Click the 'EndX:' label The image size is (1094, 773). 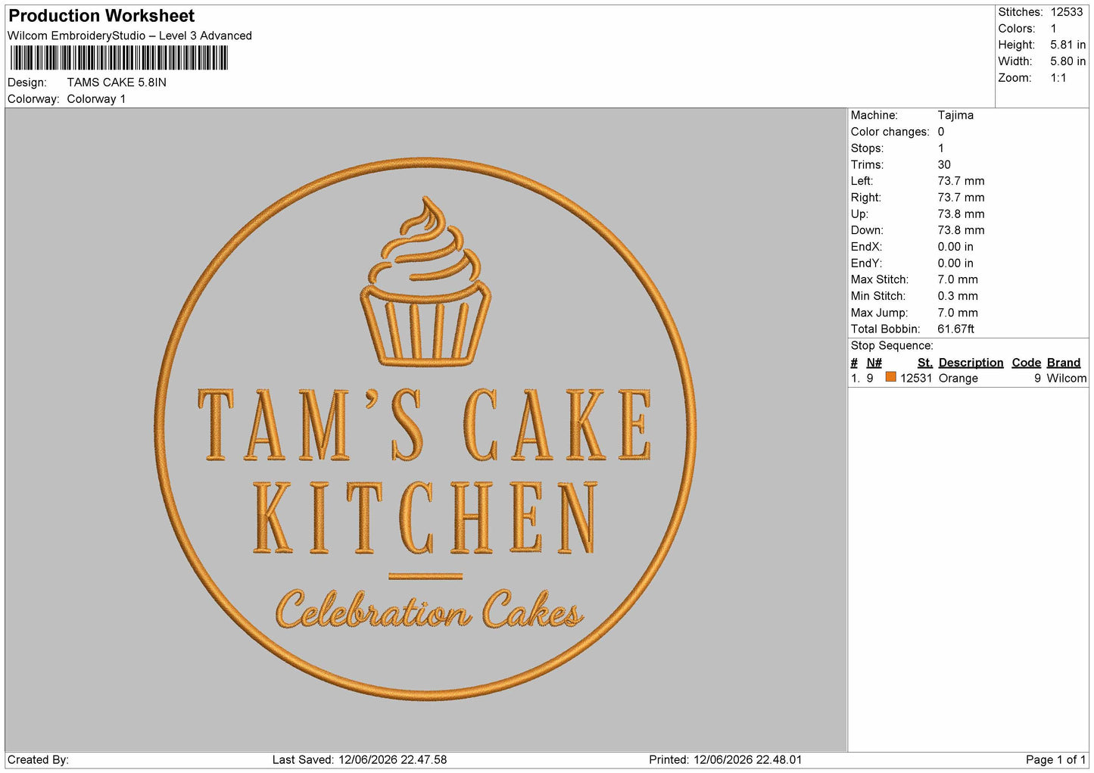(866, 247)
